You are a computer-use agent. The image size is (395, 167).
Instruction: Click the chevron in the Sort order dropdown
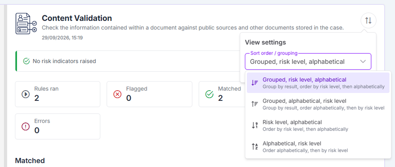pyautogui.click(x=363, y=62)
